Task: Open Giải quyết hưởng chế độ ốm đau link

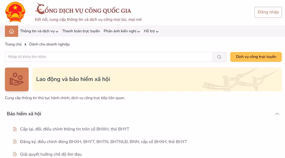Action: pos(51,154)
